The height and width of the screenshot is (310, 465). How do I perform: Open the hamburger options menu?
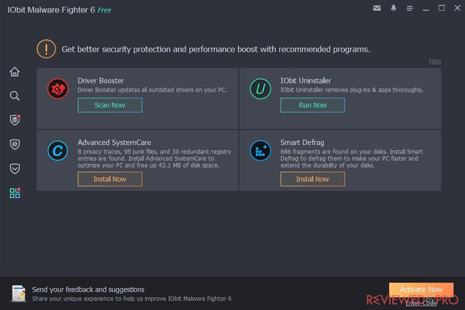[410, 8]
